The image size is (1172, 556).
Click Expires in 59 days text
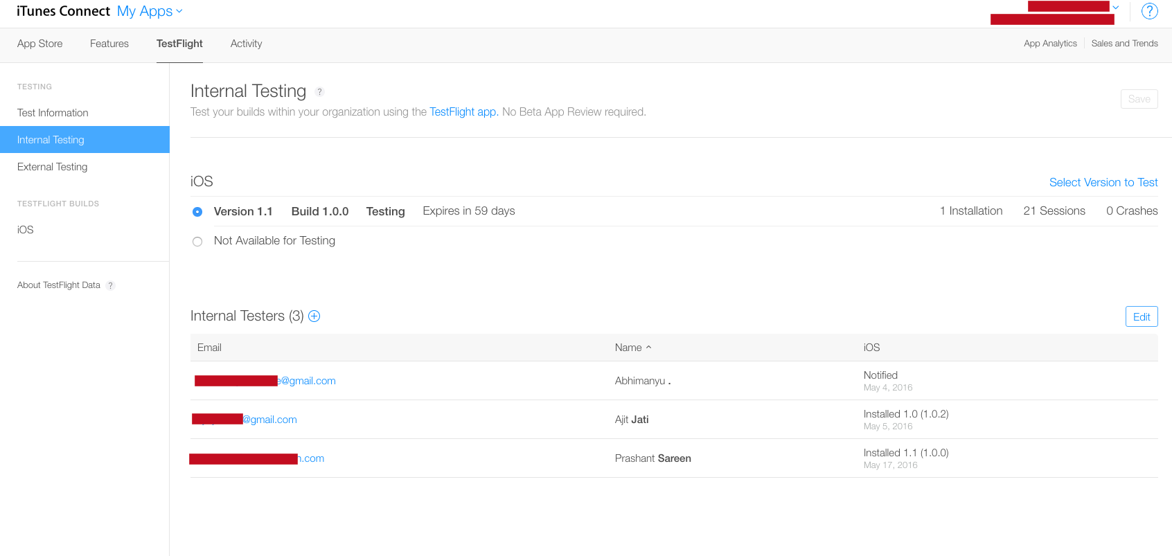point(469,211)
